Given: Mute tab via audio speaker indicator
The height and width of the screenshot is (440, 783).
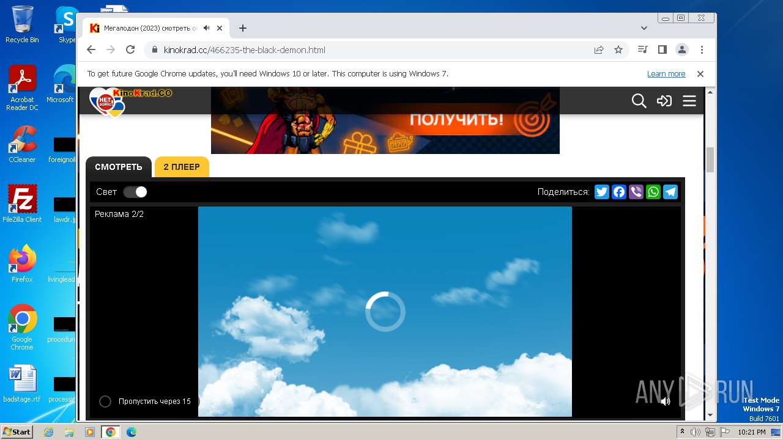Looking at the screenshot, I should pyautogui.click(x=207, y=28).
